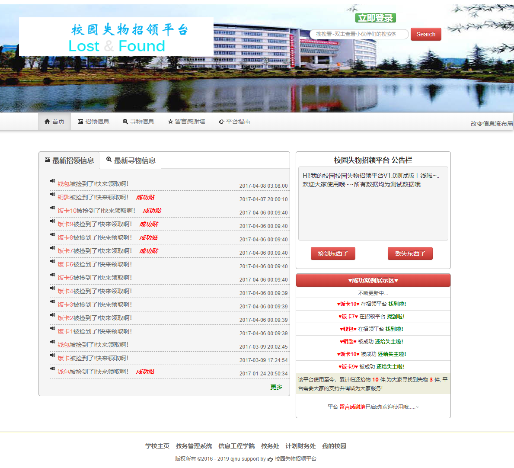Click the magnifier icon beside 寻物信息
The width and height of the screenshot is (514, 468).
coord(125,122)
